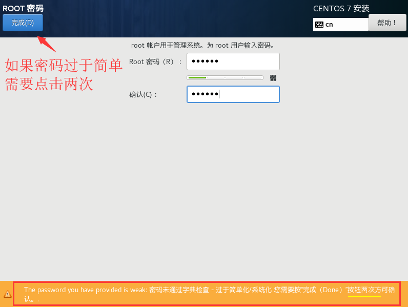Click the weak password warning message

(154, 290)
